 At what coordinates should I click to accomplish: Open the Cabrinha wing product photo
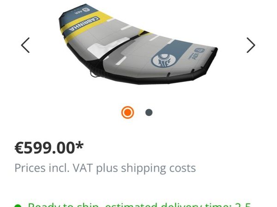(138, 44)
